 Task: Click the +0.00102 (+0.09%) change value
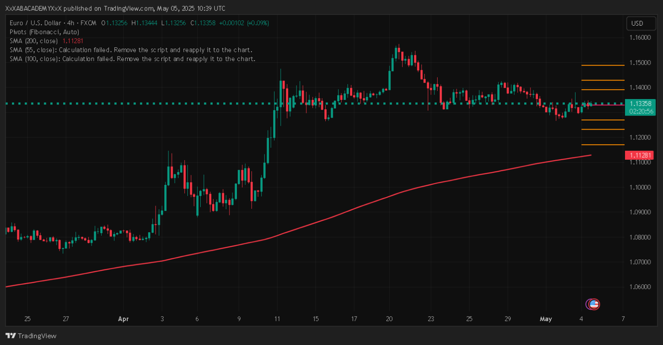click(244, 23)
